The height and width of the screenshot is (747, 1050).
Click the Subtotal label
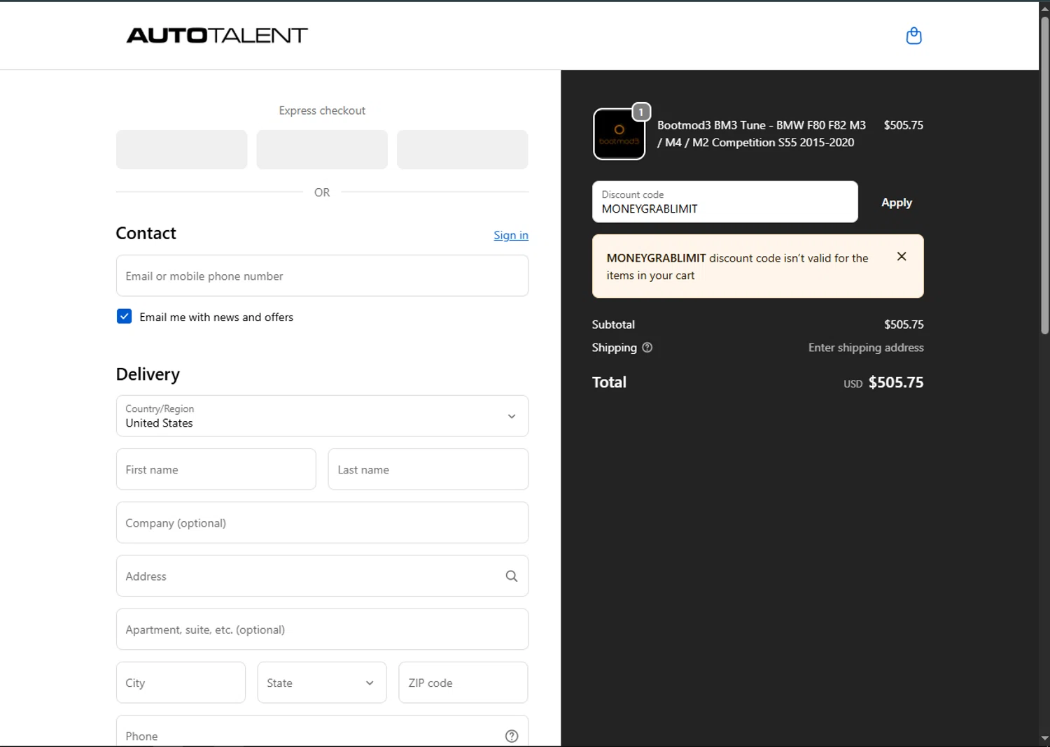click(x=613, y=325)
